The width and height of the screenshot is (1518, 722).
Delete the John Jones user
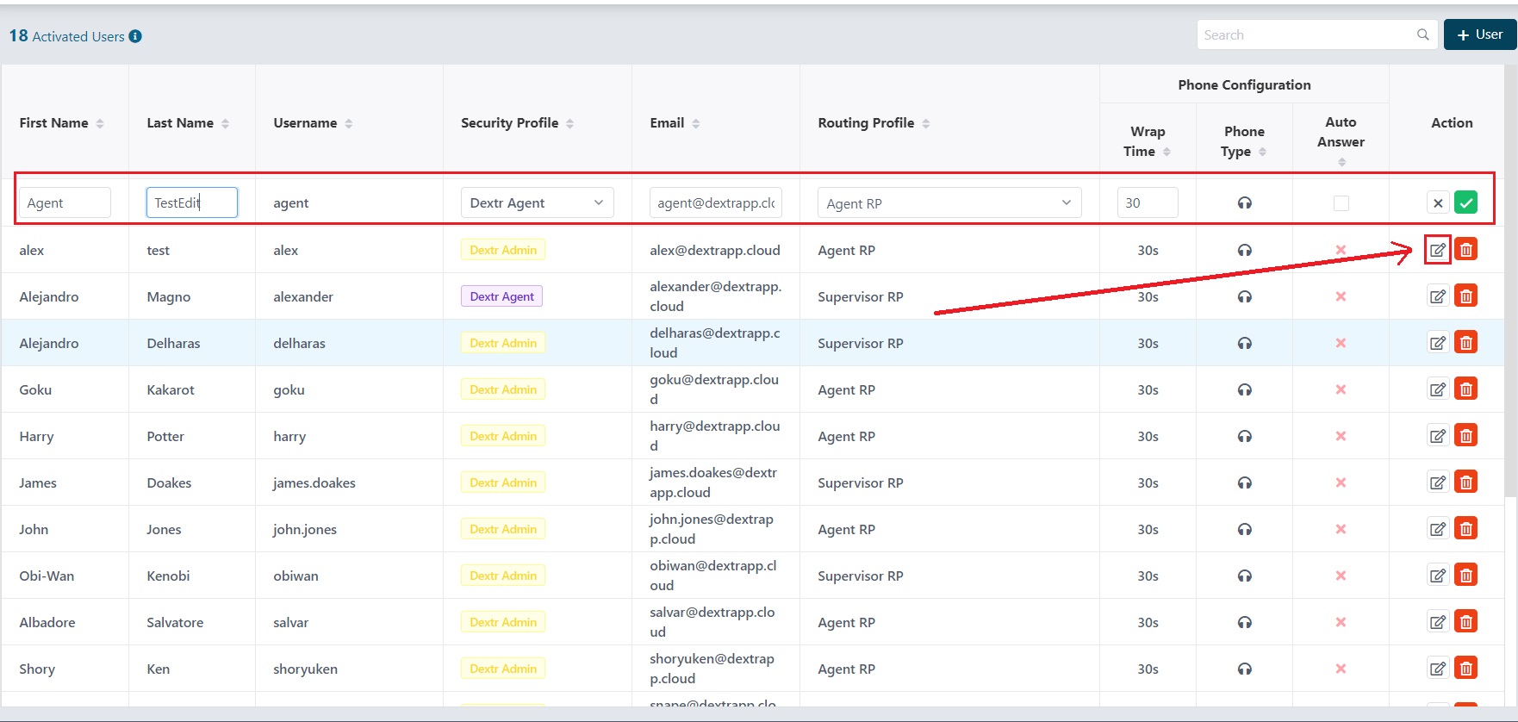pyautogui.click(x=1465, y=529)
